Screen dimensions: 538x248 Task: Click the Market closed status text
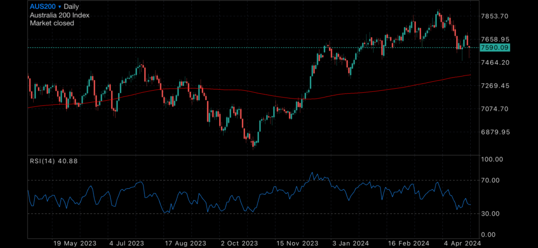point(52,23)
